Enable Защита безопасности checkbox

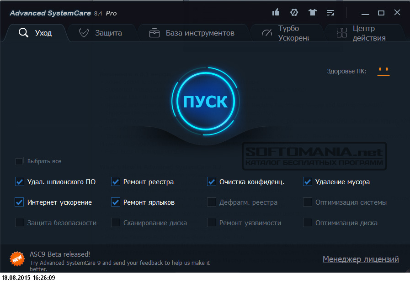pyautogui.click(x=20, y=223)
